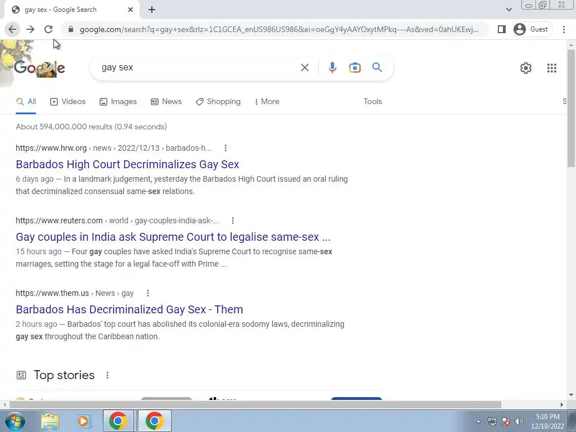Switch to the second Chrome taskbar window
Screen dimensions: 576x432
pyautogui.click(x=154, y=421)
